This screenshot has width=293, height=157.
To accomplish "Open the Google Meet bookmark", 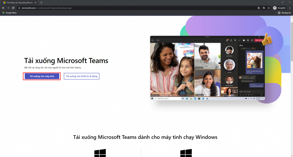I will [x=9, y=13].
